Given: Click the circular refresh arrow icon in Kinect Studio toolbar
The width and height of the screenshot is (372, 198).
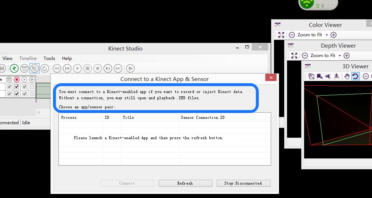Looking at the screenshot, I should 45,68.
